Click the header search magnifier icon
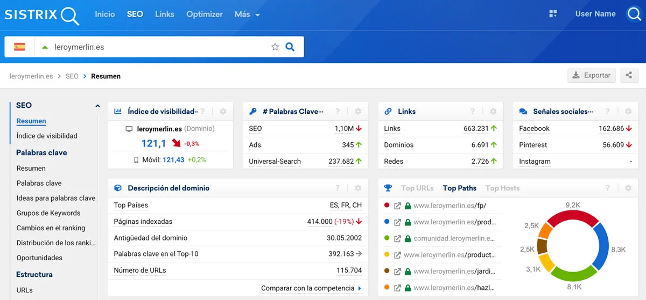 pyautogui.click(x=634, y=14)
